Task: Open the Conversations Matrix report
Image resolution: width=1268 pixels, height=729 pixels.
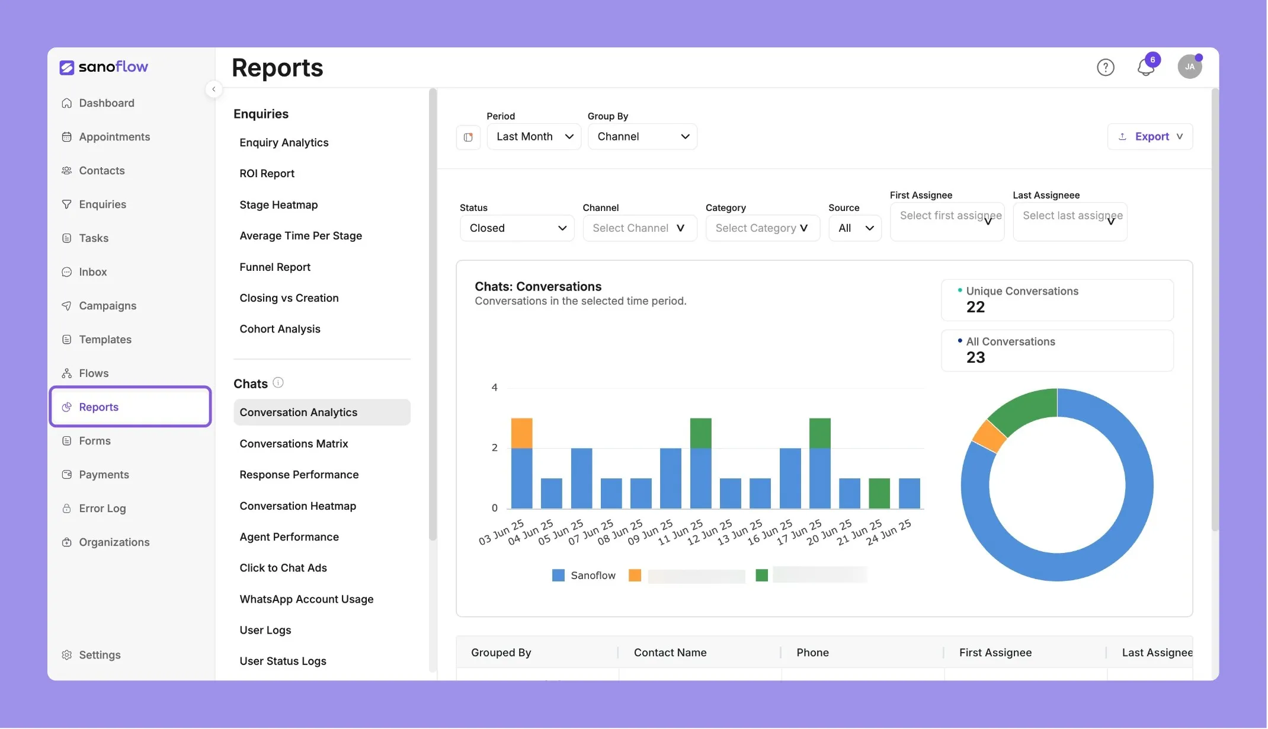Action: [x=294, y=444]
